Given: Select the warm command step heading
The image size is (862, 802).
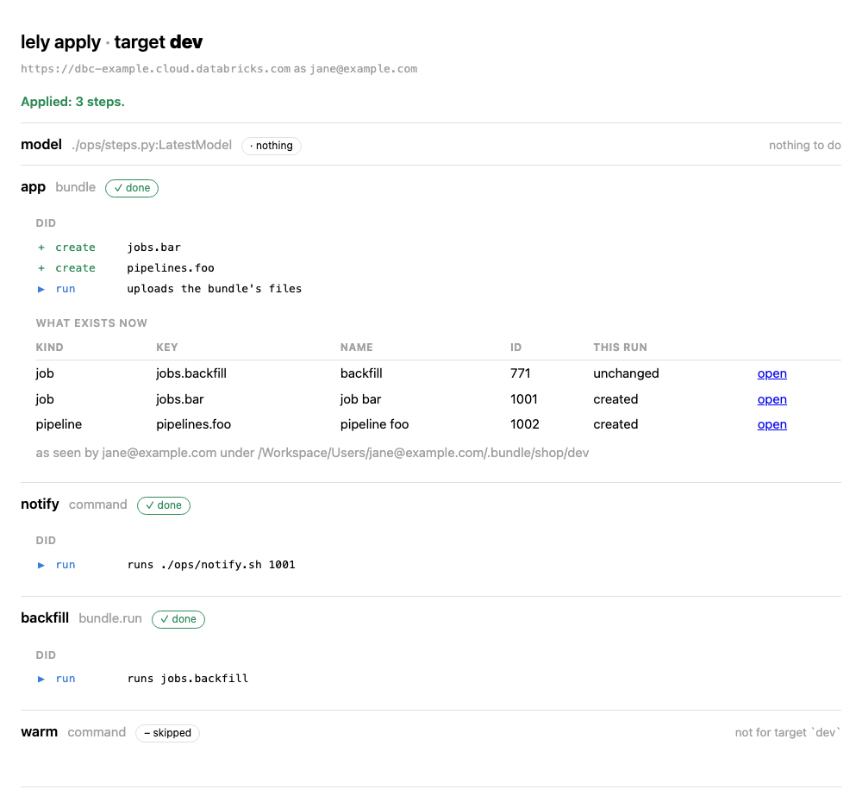Looking at the screenshot, I should point(73,732).
